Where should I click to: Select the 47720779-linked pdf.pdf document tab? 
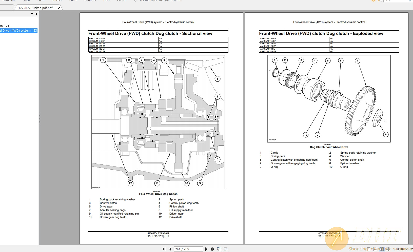point(35,8)
